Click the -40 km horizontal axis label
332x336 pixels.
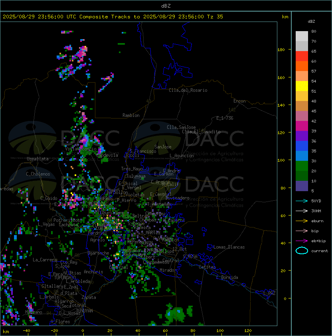tap(26, 331)
